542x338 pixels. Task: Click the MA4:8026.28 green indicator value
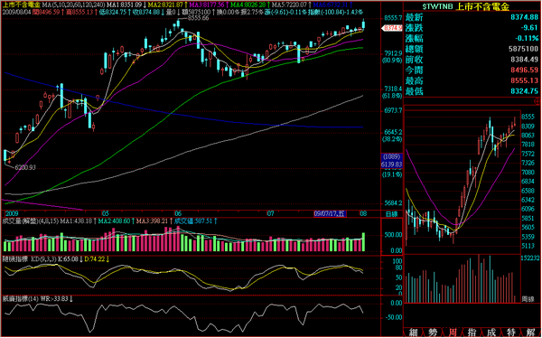click(248, 5)
